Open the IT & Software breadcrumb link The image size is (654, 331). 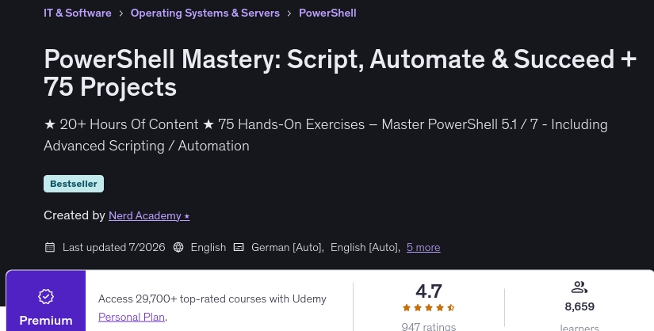click(78, 13)
